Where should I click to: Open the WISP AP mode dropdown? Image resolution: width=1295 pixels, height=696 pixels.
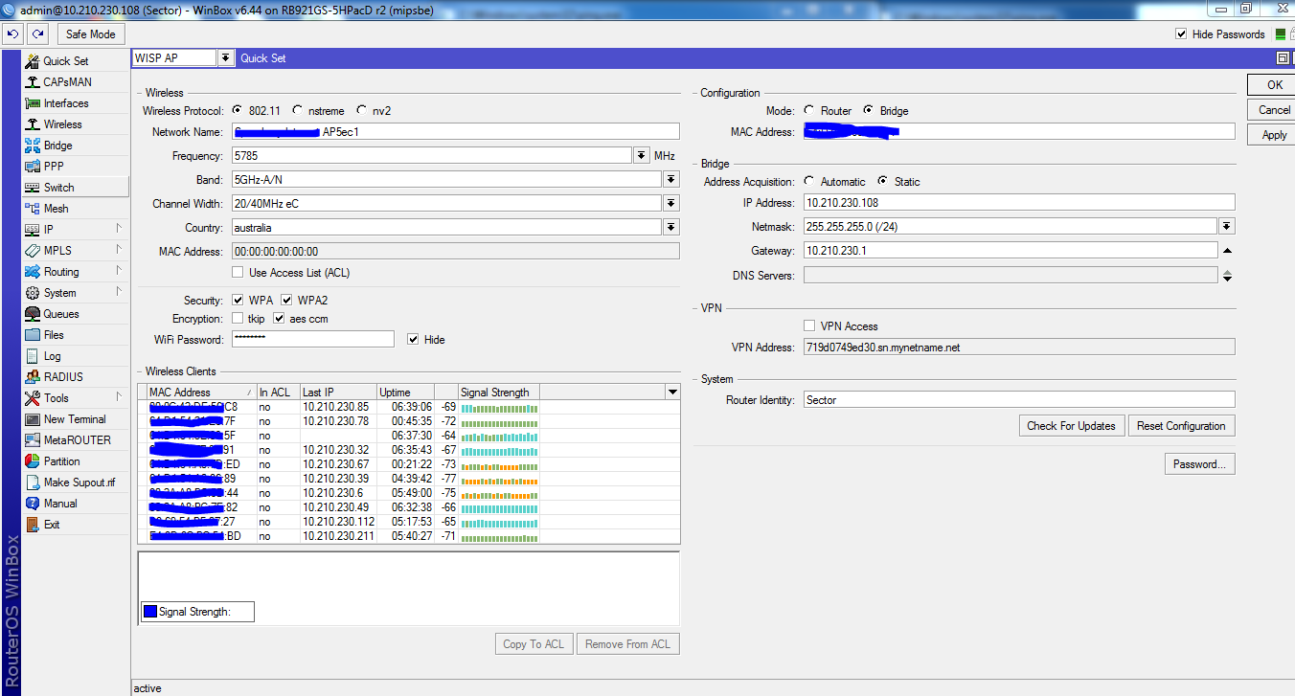(226, 58)
